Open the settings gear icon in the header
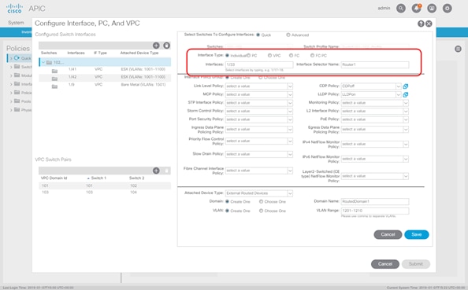 (x=447, y=9)
